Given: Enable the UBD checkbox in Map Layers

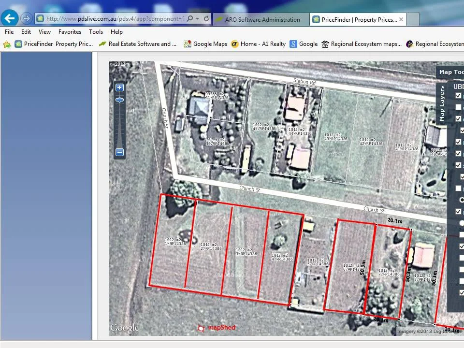Looking at the screenshot, I should pos(457,96).
